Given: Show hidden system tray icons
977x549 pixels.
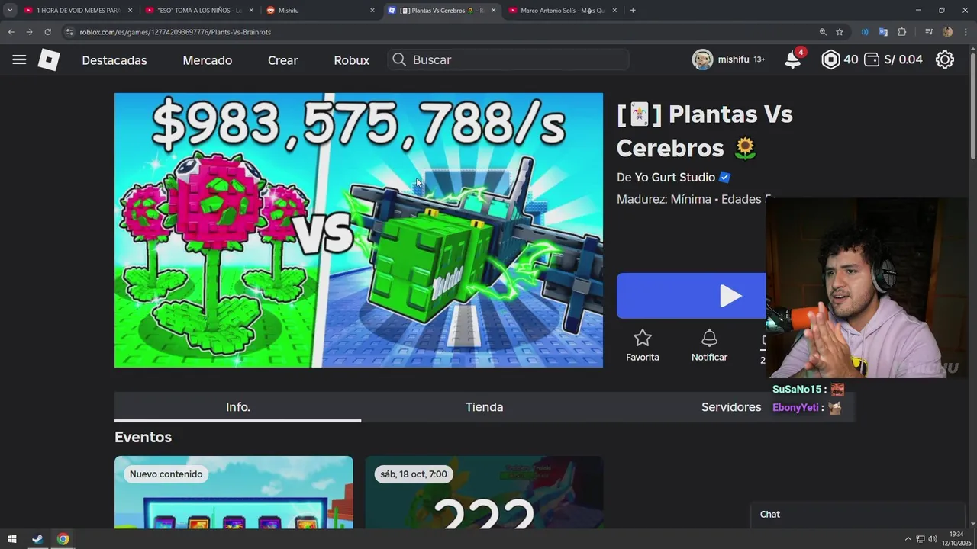Looking at the screenshot, I should tap(908, 539).
